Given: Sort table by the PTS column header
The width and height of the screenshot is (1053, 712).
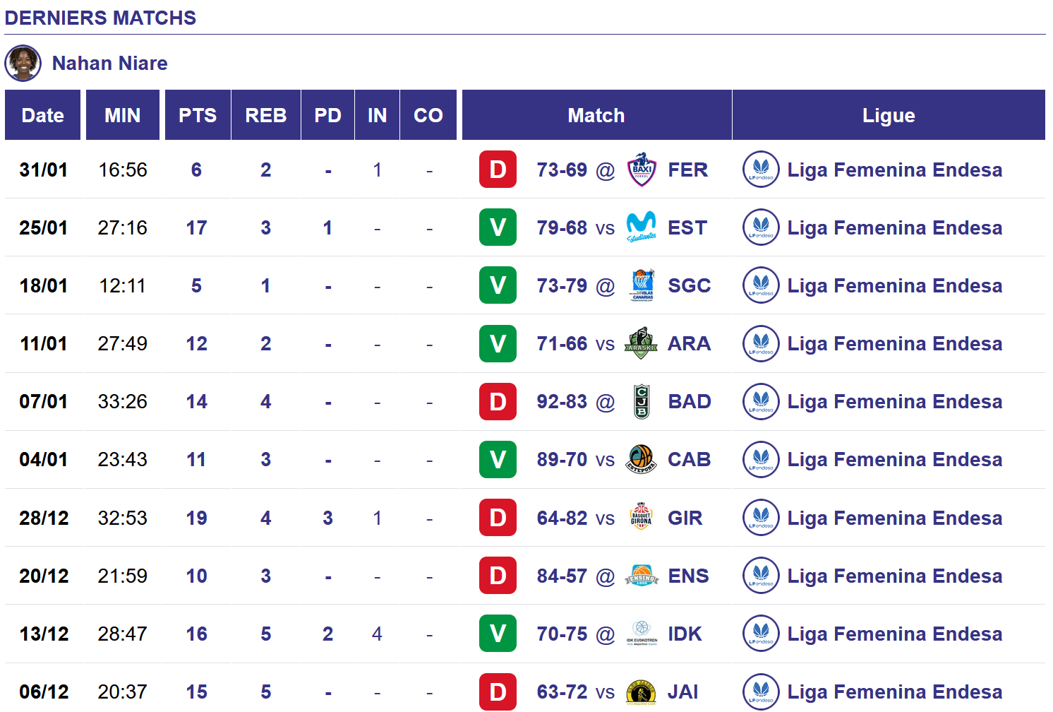Looking at the screenshot, I should 198,115.
